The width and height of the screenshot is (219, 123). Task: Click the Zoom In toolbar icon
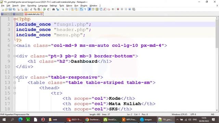click(x=63, y=9)
